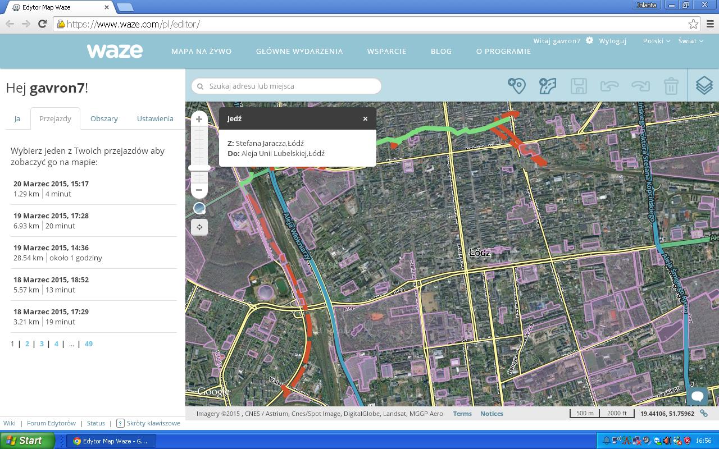719x449 pixels.
Task: Select the draw road tool icon
Action: pyautogui.click(x=547, y=86)
